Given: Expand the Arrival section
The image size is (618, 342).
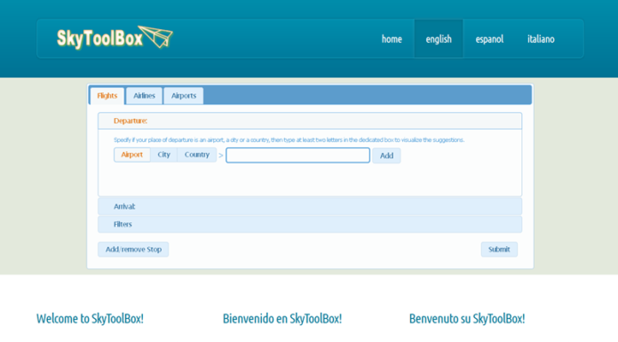Looking at the screenshot, I should (310, 206).
